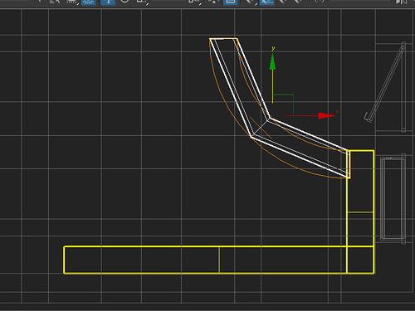This screenshot has width=415, height=311.
Task: Click the red X-axis arrow of the move gizmo
Action: pyautogui.click(x=326, y=115)
